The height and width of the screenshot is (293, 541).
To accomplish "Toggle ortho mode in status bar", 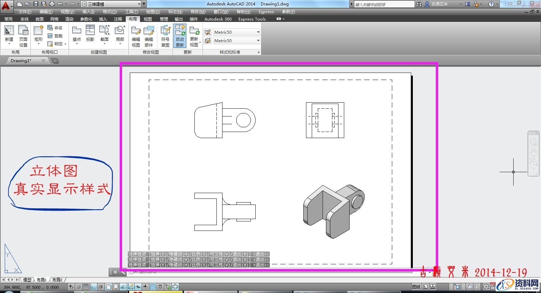I will click(93, 287).
